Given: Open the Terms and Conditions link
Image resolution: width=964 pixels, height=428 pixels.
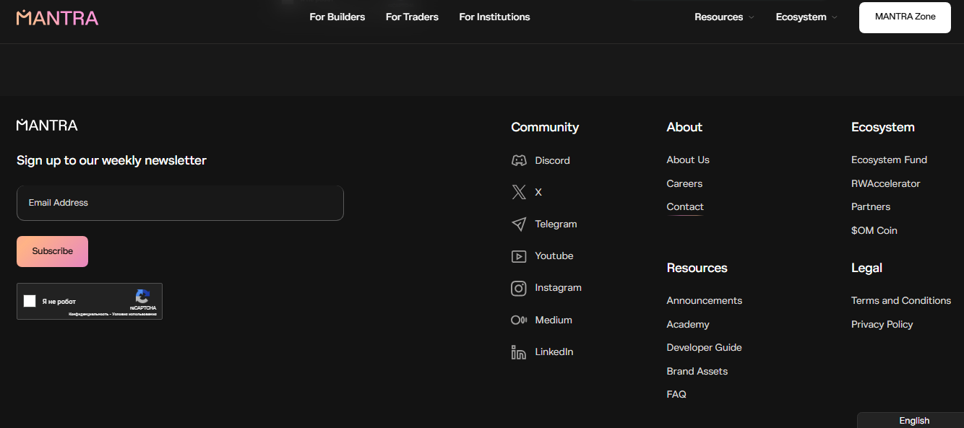Looking at the screenshot, I should coord(901,300).
